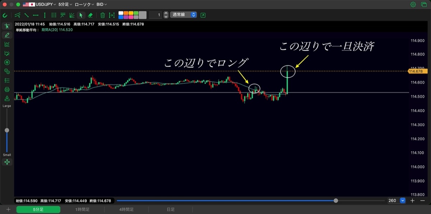
Task: Select the horizontal line drawing tool
Action: coord(36,15)
